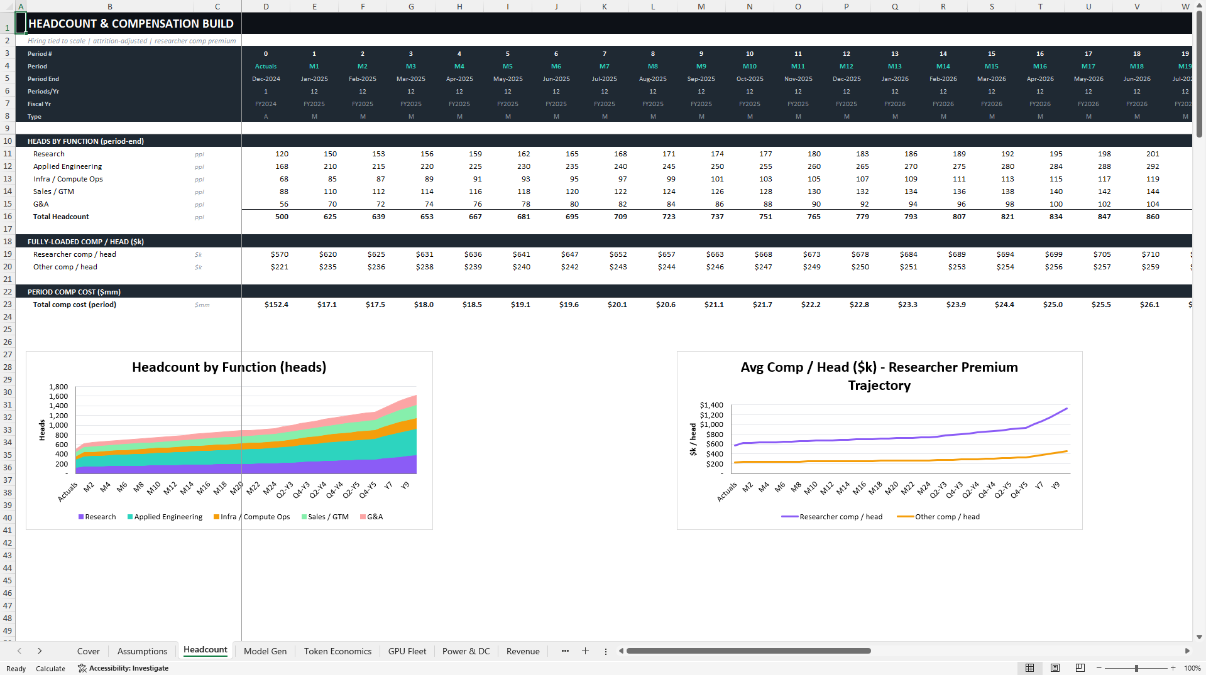
Task: Switch to the Cover sheet tab
Action: [88, 651]
